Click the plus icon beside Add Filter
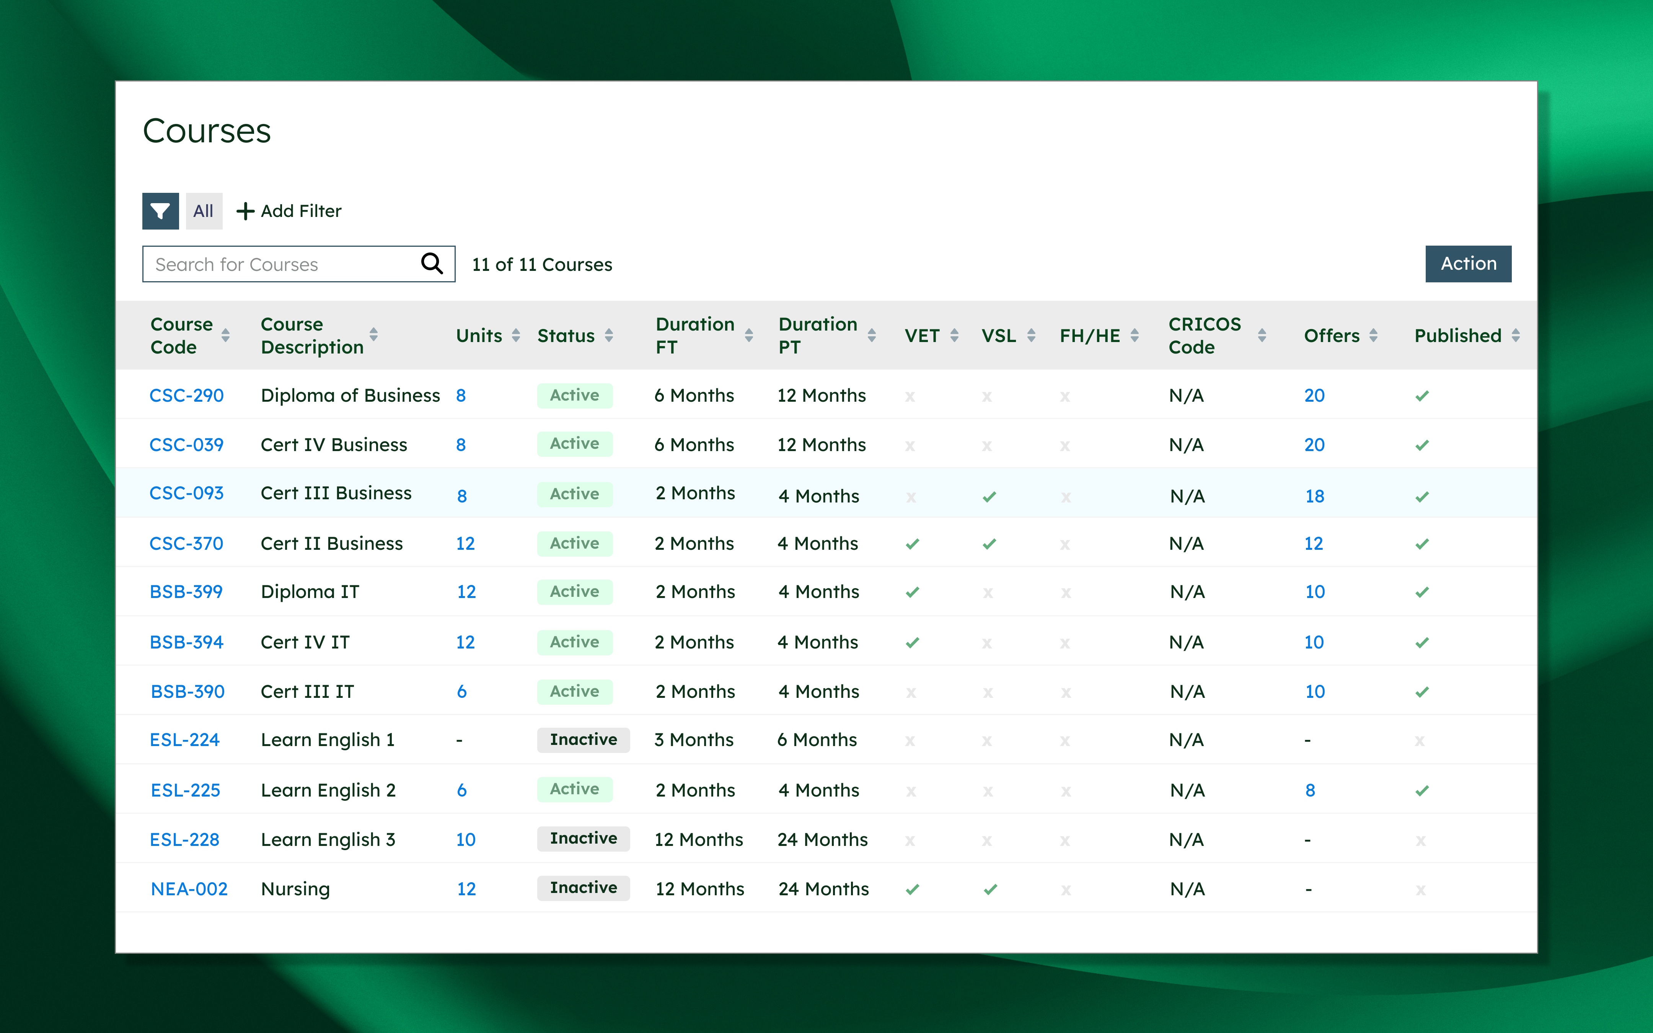 click(x=245, y=211)
